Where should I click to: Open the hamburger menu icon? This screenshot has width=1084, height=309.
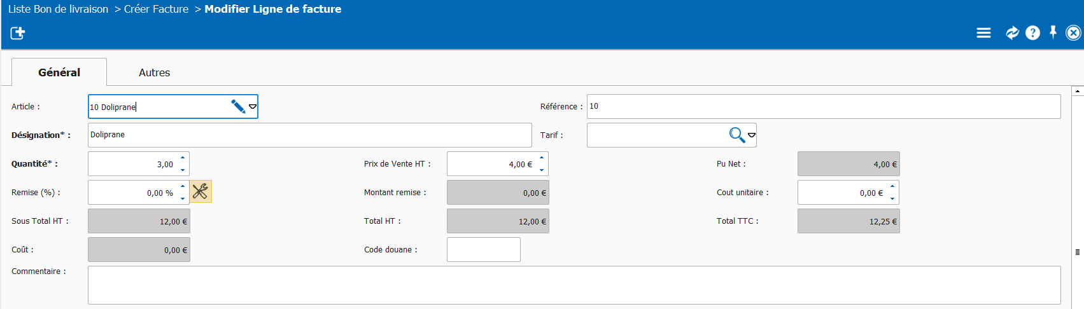click(983, 33)
